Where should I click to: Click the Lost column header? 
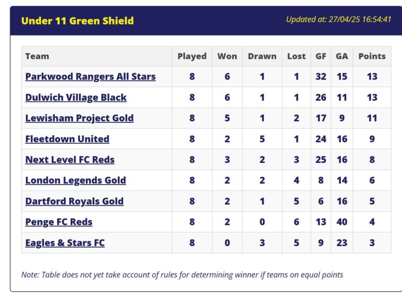click(x=296, y=56)
